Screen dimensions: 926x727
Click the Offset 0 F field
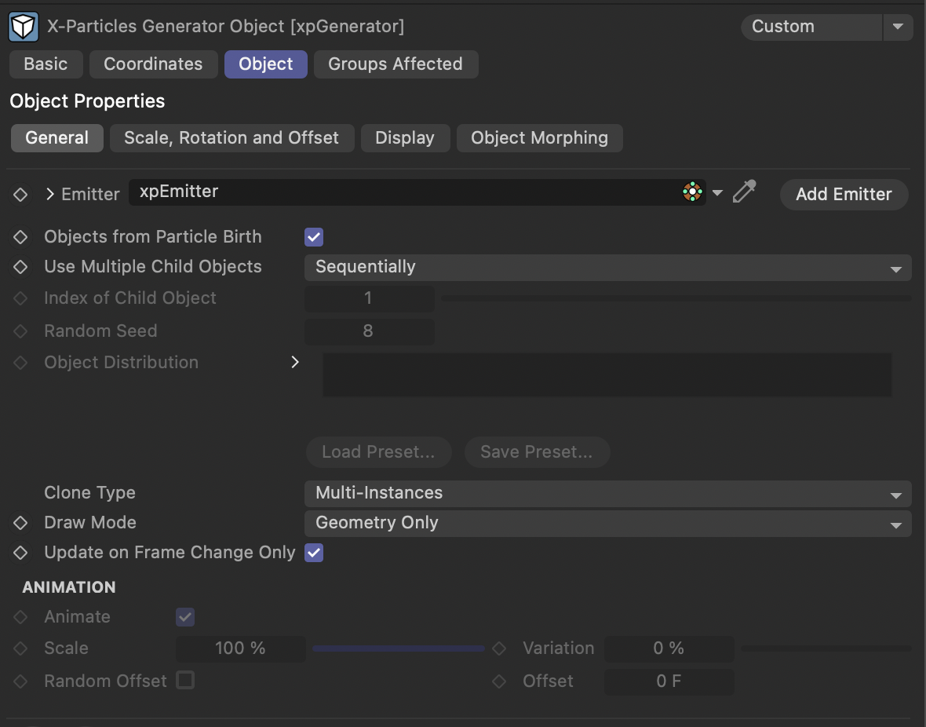tap(669, 681)
